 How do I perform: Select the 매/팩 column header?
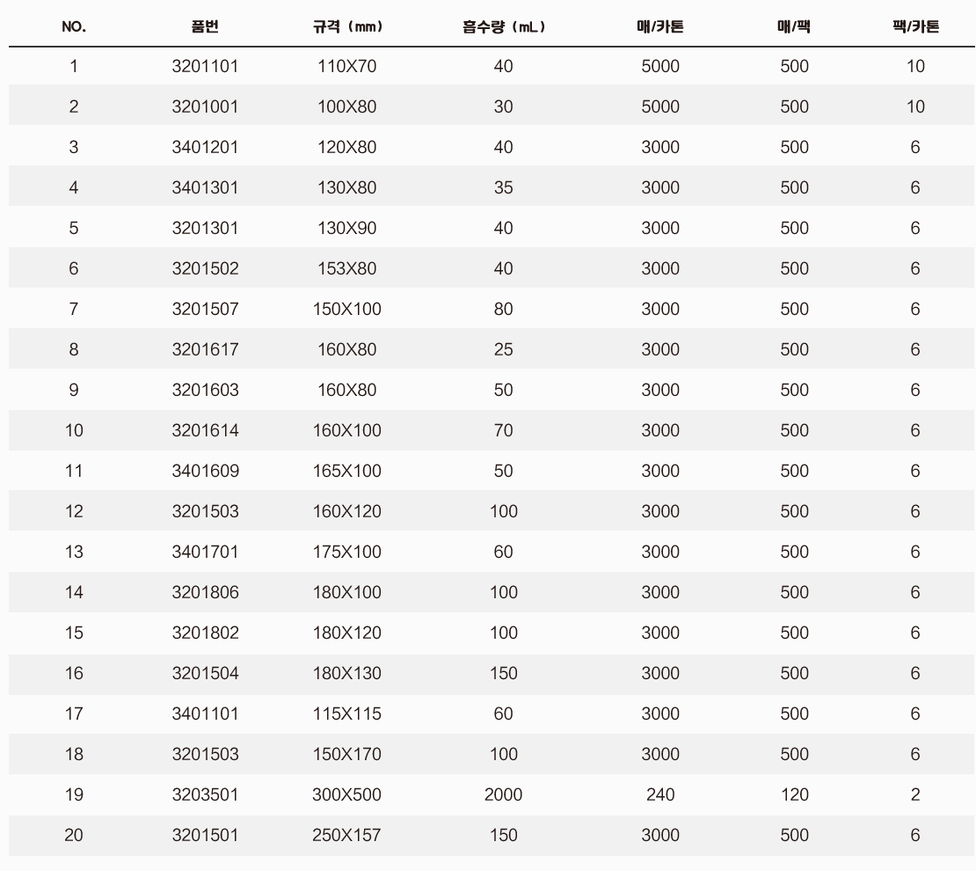794,26
